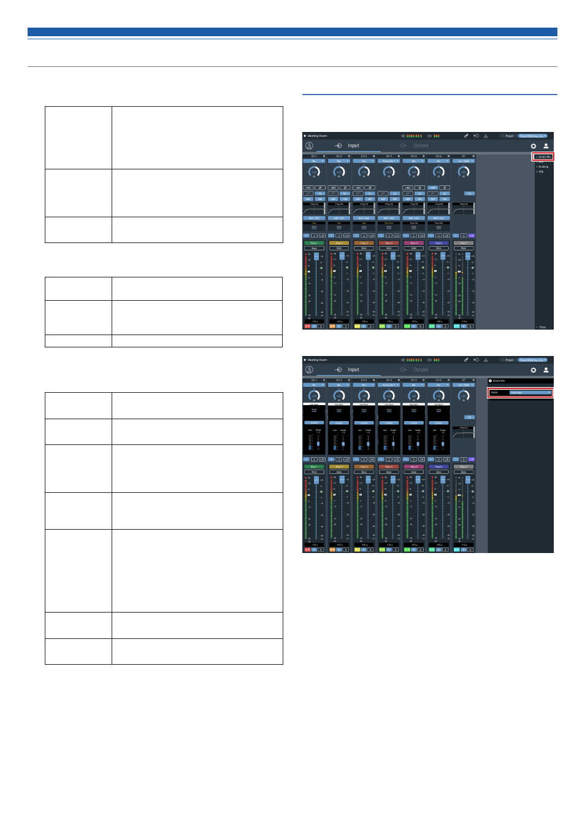This screenshot has width=585, height=828.
Task: Open Board Meeting July preset dropdown, lower mixer
Action: tap(533, 360)
